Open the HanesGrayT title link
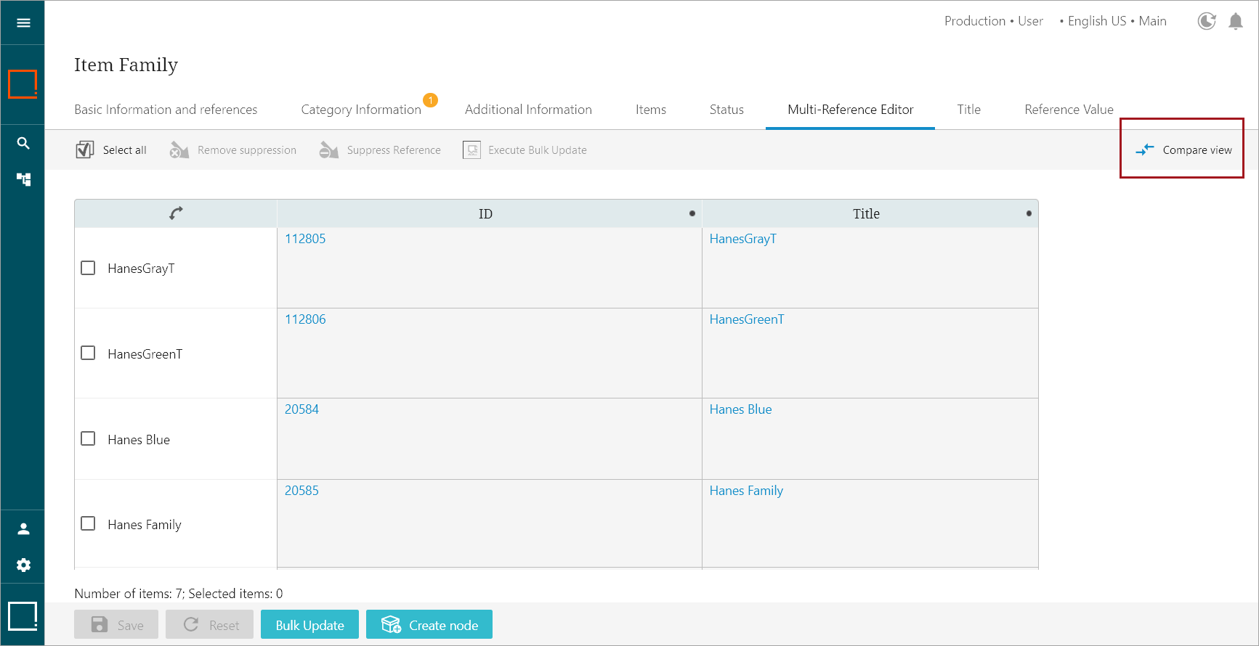Viewport: 1259px width, 646px height. click(743, 239)
